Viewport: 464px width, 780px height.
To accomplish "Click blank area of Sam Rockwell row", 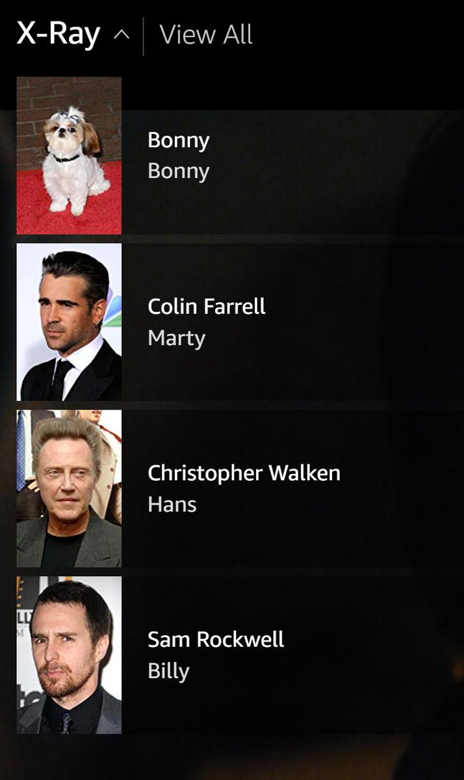I will click(377, 655).
